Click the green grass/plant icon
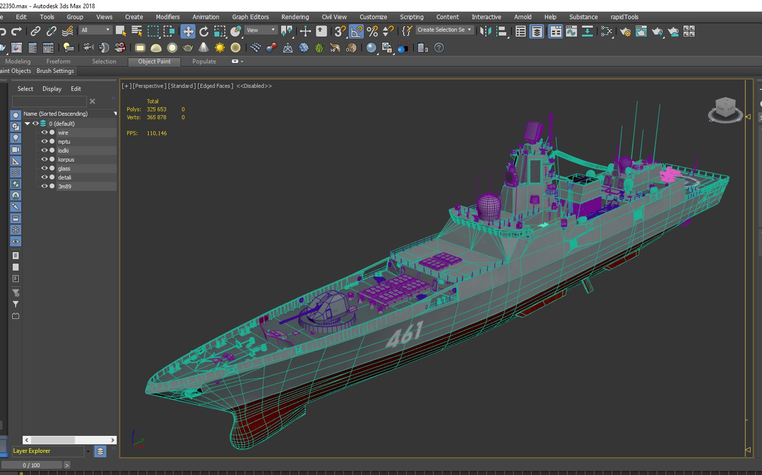The height and width of the screenshot is (475, 762). (319, 48)
